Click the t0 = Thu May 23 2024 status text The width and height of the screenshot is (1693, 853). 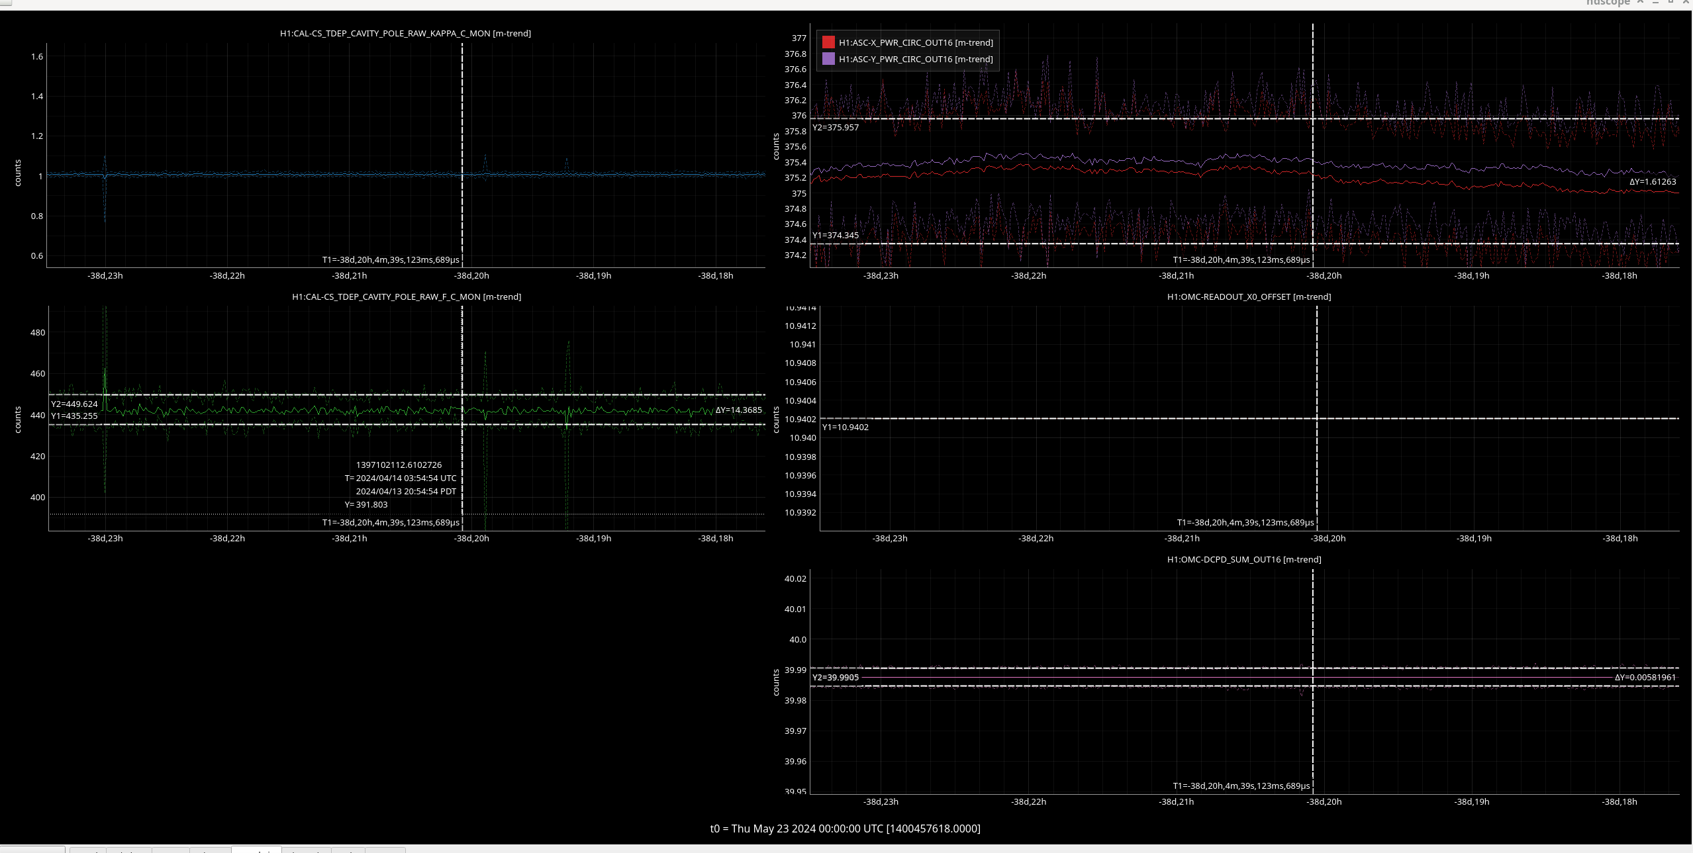tap(845, 829)
